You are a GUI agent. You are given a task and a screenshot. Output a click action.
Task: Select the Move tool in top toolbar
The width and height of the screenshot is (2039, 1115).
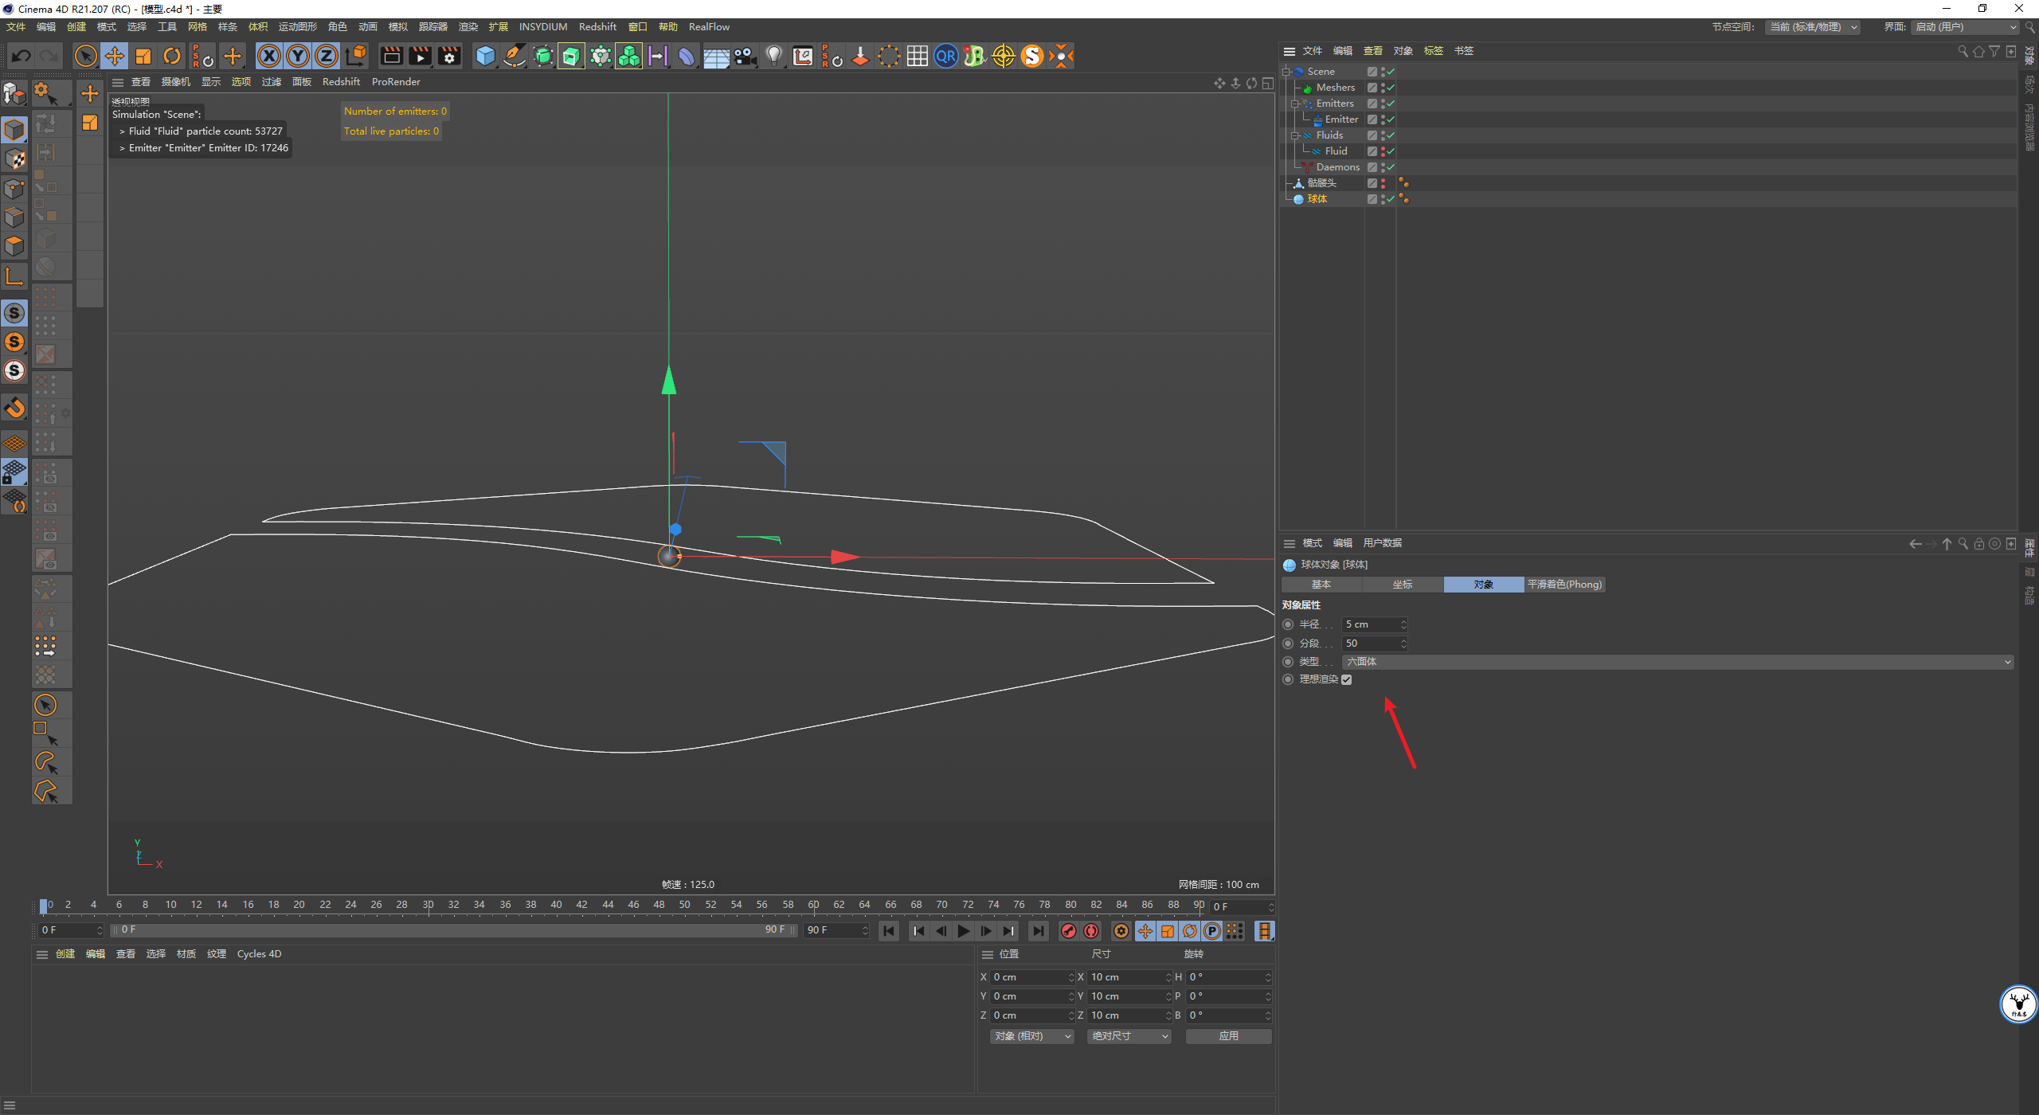(x=115, y=56)
